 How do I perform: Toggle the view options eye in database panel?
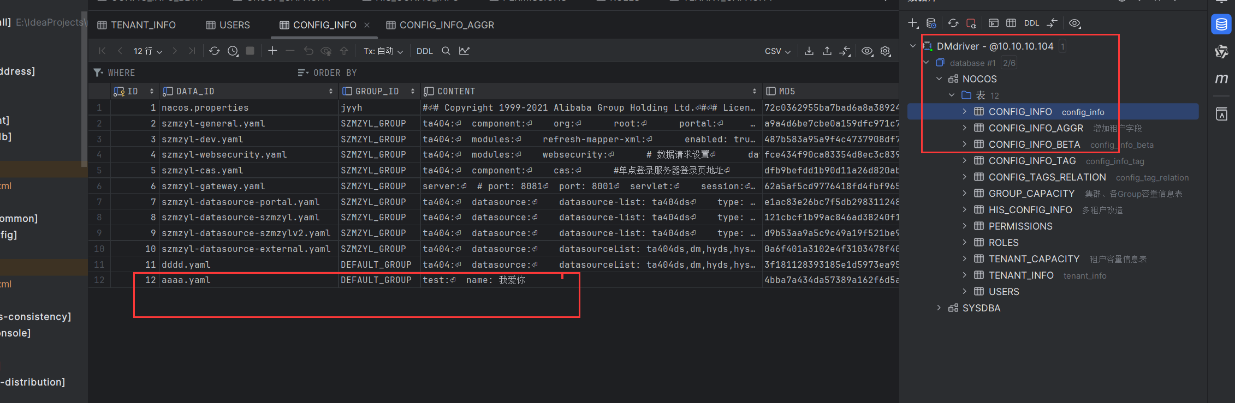click(1074, 23)
